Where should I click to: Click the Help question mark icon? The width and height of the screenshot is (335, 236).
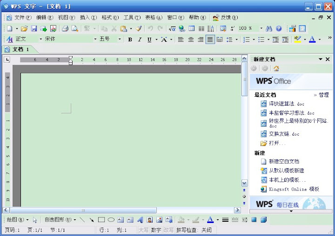(x=279, y=28)
